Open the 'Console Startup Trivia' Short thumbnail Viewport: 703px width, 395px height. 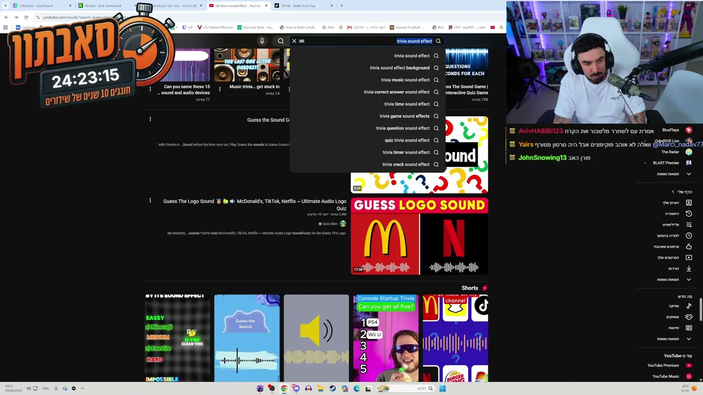[386, 338]
